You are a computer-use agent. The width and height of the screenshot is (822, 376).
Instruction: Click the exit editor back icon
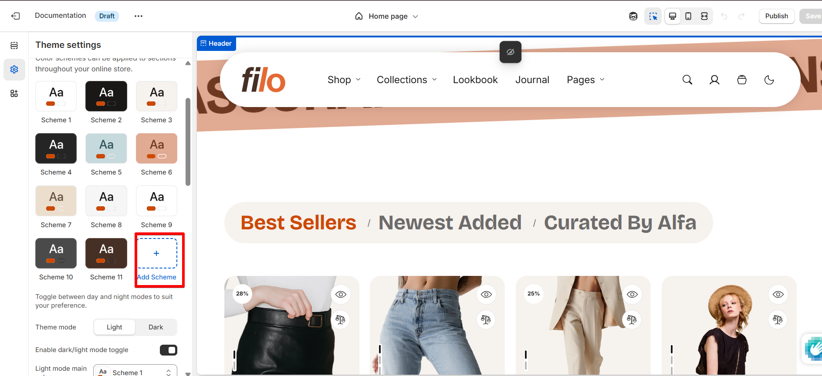[x=15, y=16]
